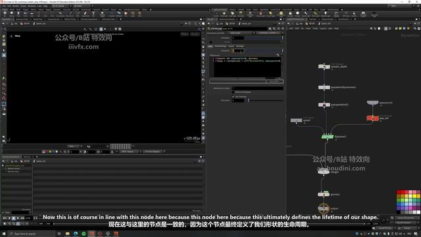Select the Sphere shelf tool
421x237 pixels.
tap(12, 14)
